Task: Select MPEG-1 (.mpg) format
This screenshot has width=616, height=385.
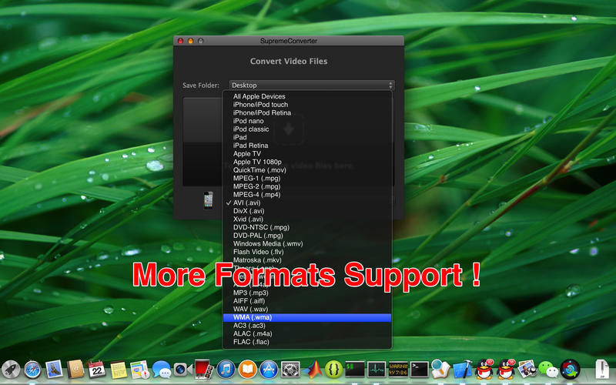Action: tap(307, 179)
